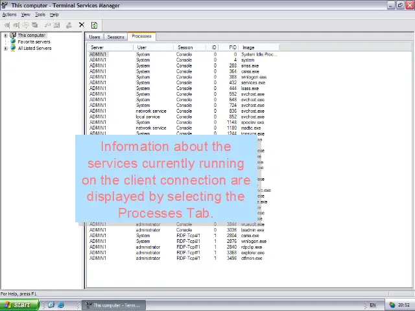415x311 pixels.
Task: Click the PID 592 cell
Action: pos(233,94)
